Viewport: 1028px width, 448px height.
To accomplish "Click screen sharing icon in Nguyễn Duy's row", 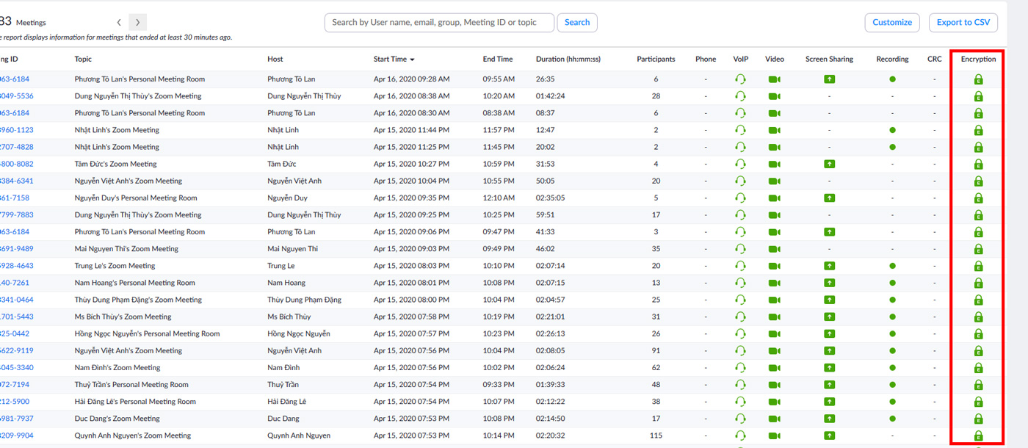I will [x=829, y=198].
